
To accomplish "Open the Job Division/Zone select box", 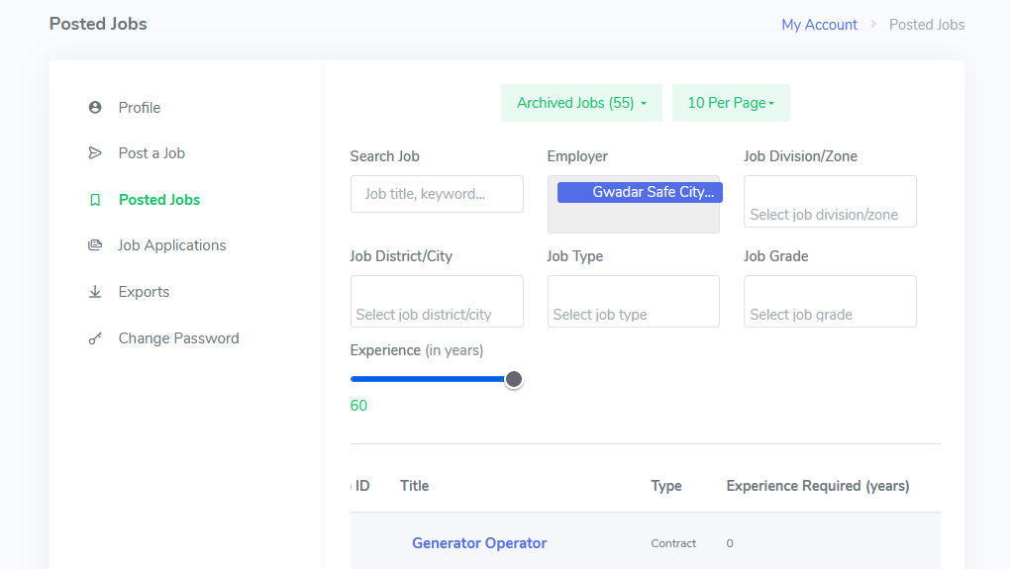I will click(x=830, y=202).
